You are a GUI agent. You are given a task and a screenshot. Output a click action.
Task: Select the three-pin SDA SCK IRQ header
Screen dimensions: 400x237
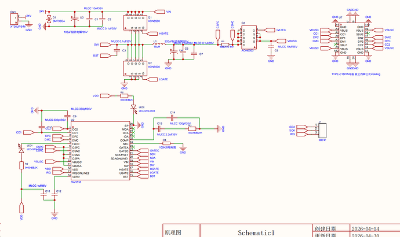tap(322, 130)
